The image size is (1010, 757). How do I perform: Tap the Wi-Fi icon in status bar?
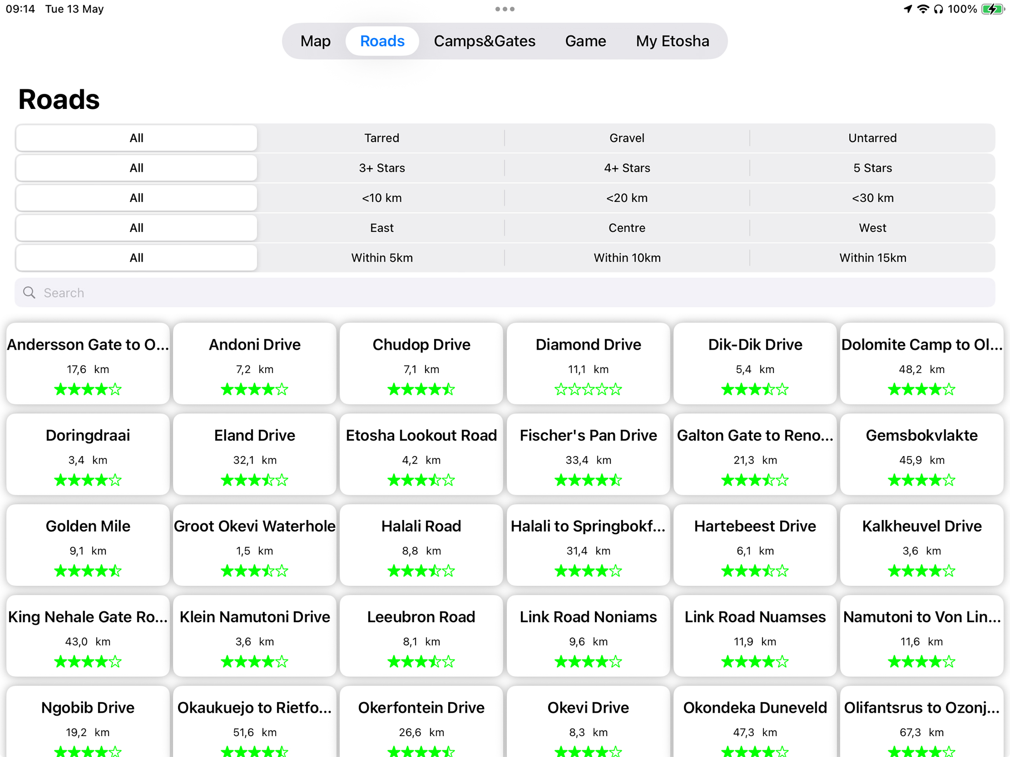tap(923, 9)
